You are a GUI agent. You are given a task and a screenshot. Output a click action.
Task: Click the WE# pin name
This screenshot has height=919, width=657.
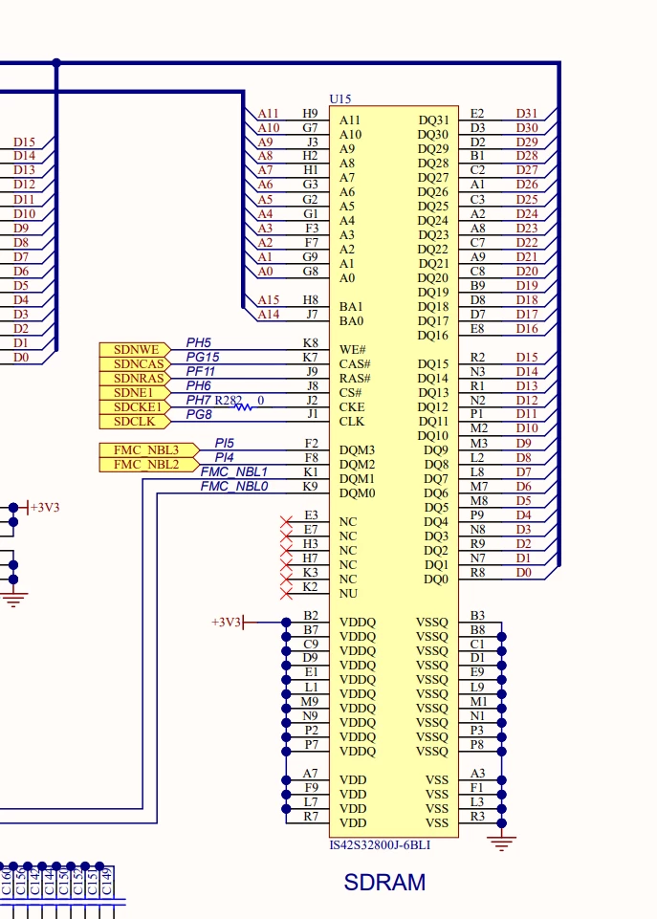click(352, 349)
